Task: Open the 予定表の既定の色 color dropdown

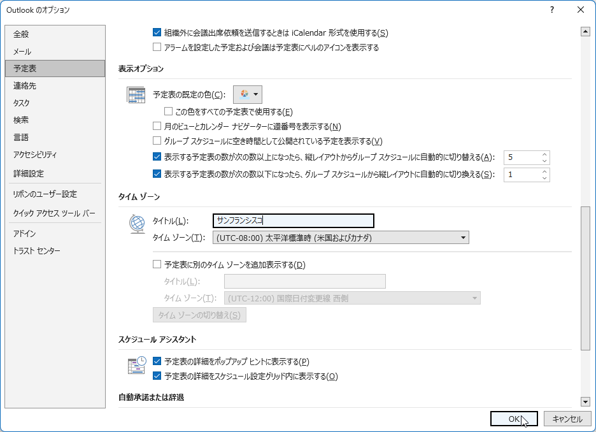Action: [x=248, y=94]
